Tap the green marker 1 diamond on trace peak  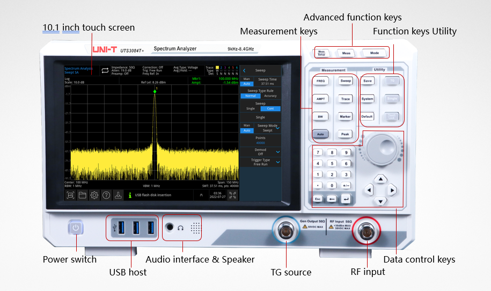coord(155,91)
